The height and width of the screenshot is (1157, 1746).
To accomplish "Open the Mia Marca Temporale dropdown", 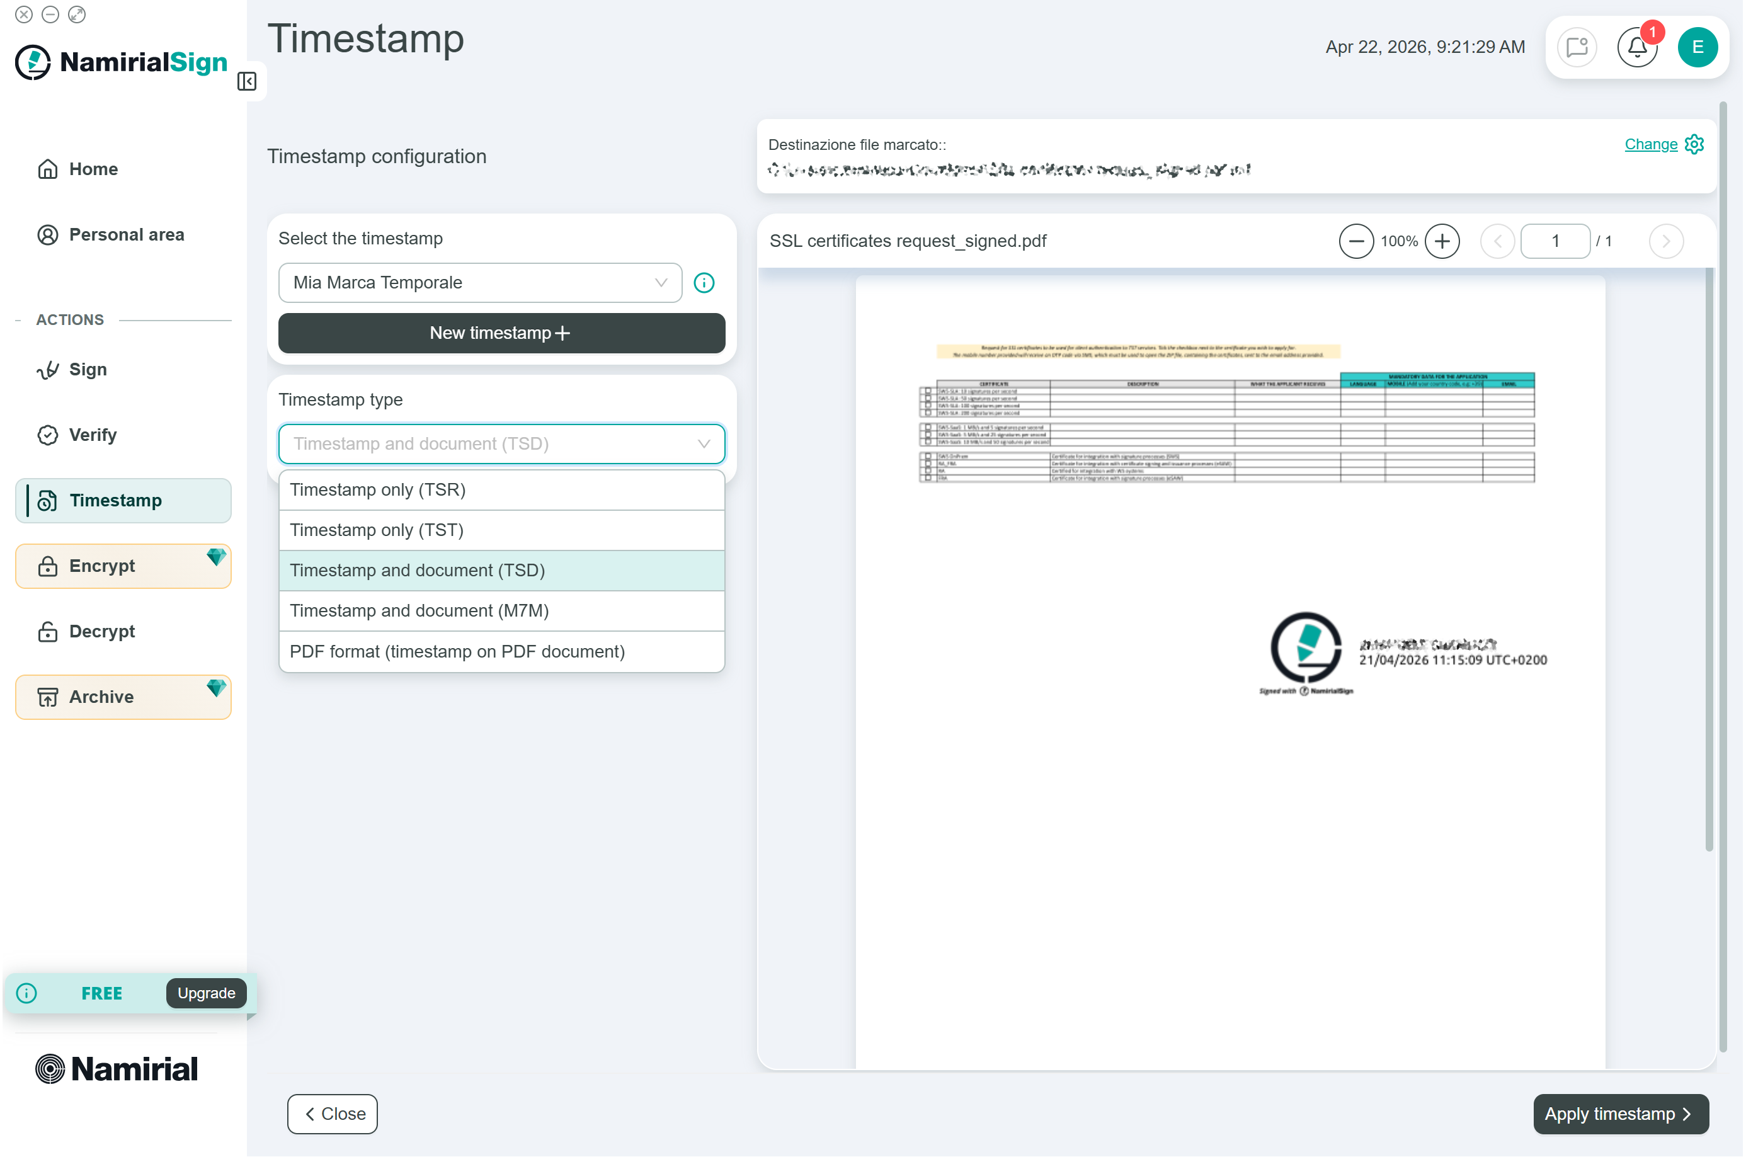I will tap(481, 283).
